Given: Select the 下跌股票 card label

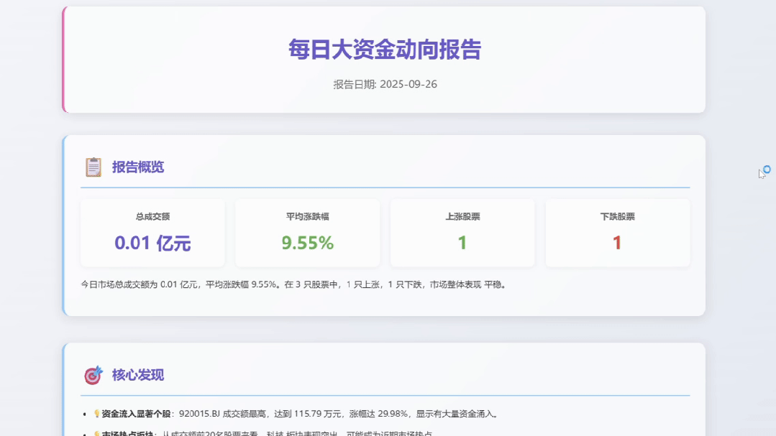Looking at the screenshot, I should 616,215.
